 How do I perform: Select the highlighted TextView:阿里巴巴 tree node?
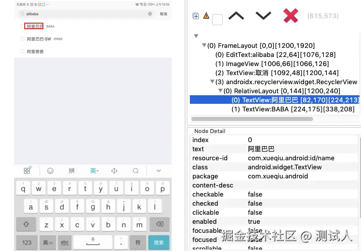click(x=275, y=100)
